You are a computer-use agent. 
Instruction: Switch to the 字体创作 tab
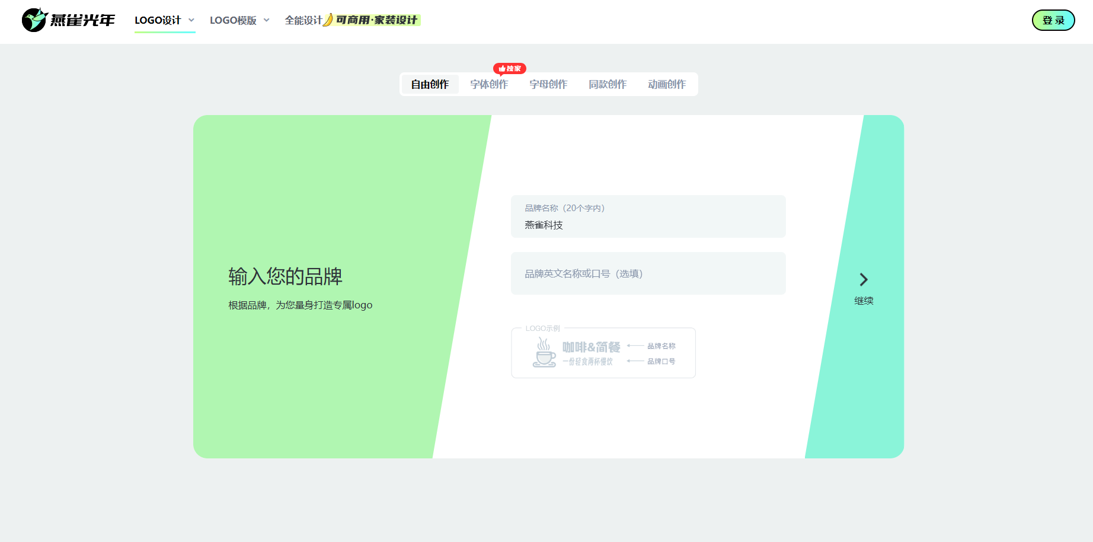(489, 84)
